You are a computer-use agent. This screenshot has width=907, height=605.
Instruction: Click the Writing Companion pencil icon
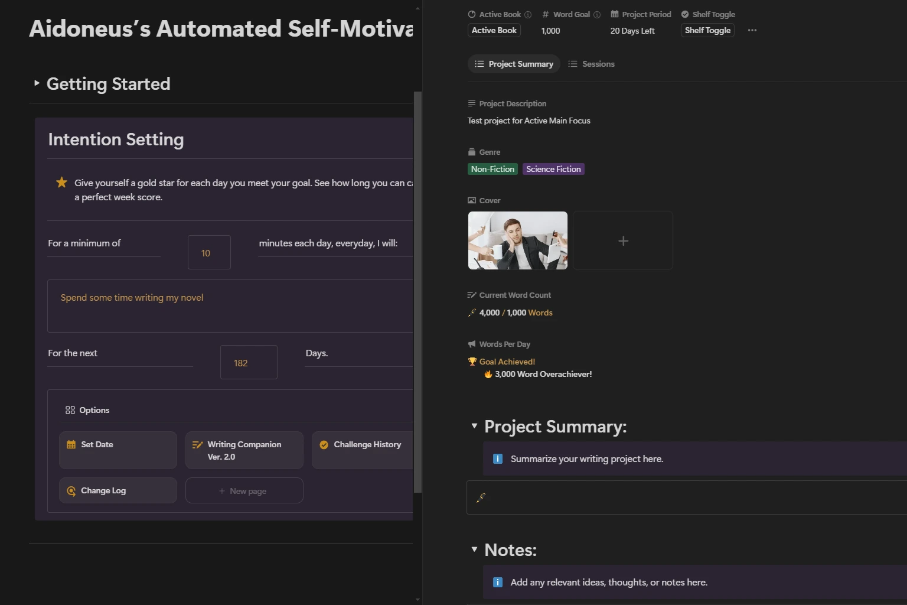point(198,445)
